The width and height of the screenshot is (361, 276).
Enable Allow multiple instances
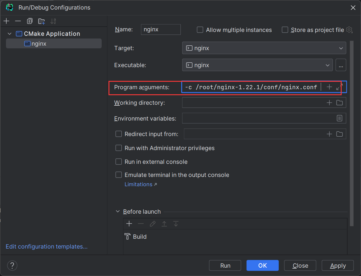(200, 30)
